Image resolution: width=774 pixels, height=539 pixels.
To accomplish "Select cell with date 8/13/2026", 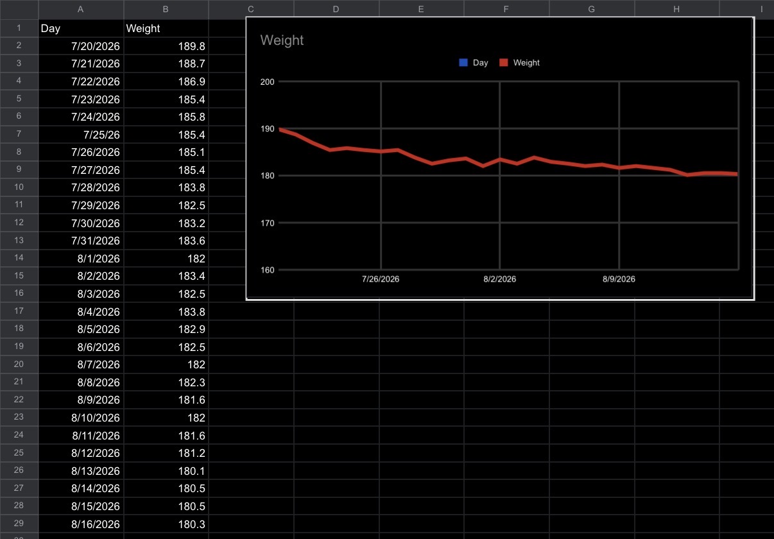I will (81, 470).
